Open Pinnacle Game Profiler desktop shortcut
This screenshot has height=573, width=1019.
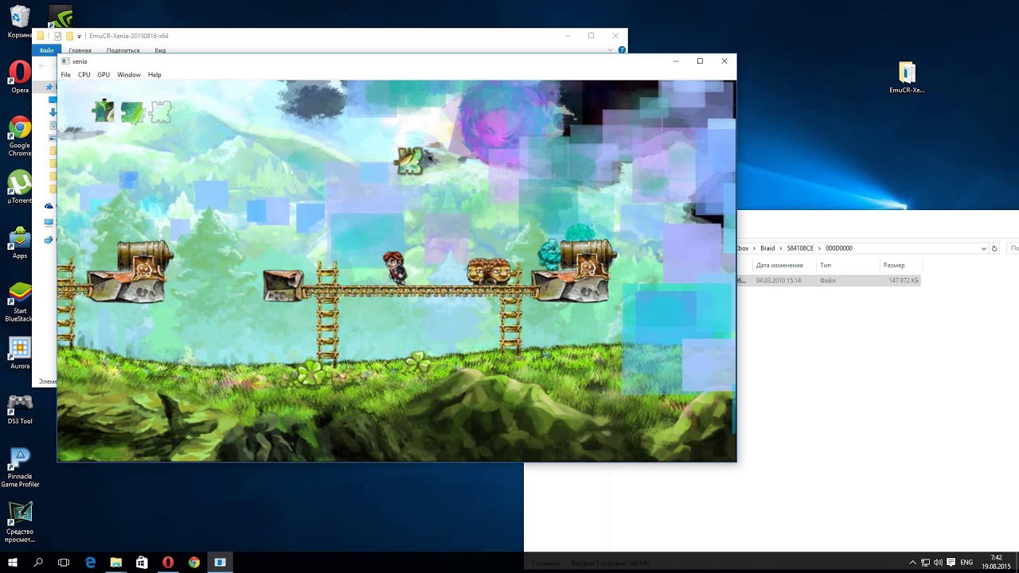[20, 468]
